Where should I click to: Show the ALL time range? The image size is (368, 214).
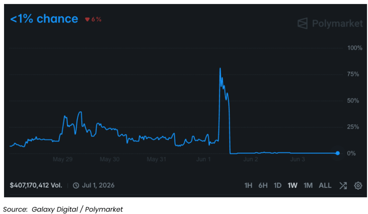point(325,186)
